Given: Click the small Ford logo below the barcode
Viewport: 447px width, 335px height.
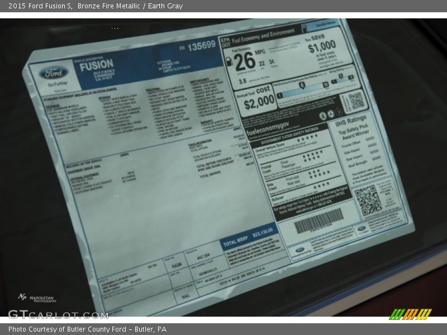Looking at the screenshot, I should point(299,250).
